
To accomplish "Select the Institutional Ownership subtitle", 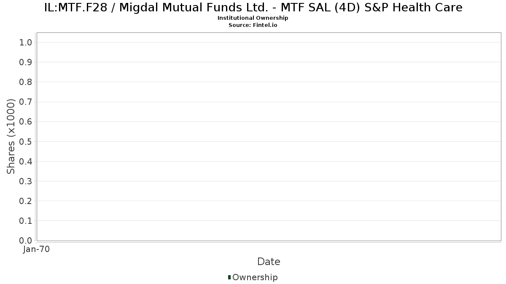I will 253,18.
